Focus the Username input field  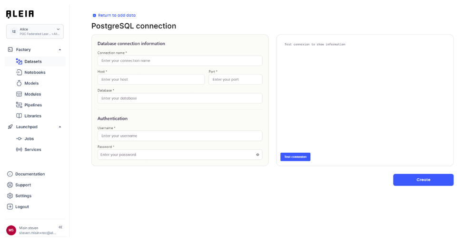pos(180,136)
